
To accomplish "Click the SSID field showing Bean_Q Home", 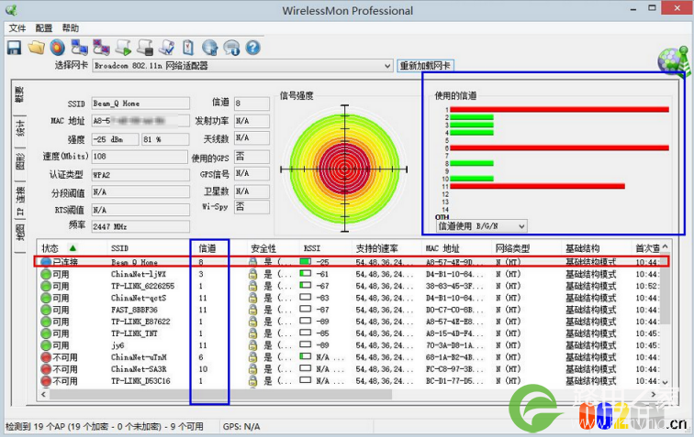I will coord(140,104).
